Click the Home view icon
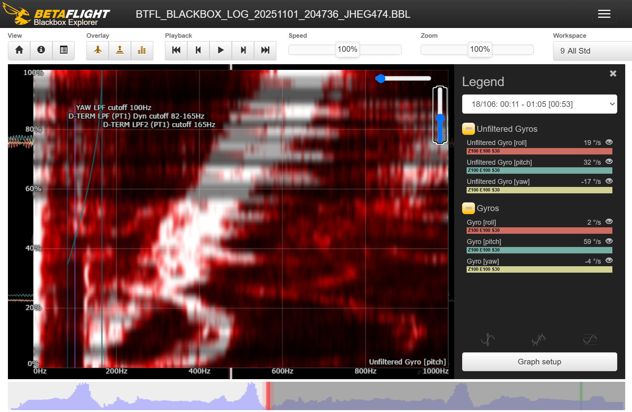This screenshot has height=412, width=632. pyautogui.click(x=19, y=50)
